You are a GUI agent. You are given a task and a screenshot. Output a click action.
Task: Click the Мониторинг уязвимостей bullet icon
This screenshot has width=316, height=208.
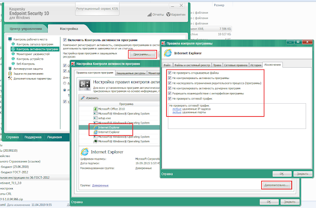tap(13, 54)
